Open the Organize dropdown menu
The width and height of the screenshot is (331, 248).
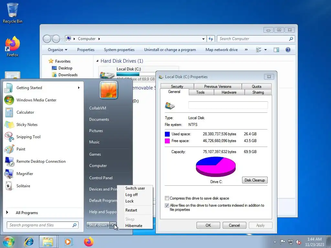click(58, 50)
